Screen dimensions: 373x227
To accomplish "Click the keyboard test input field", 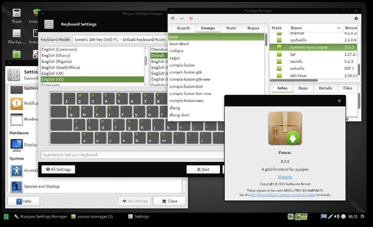I will (x=131, y=155).
